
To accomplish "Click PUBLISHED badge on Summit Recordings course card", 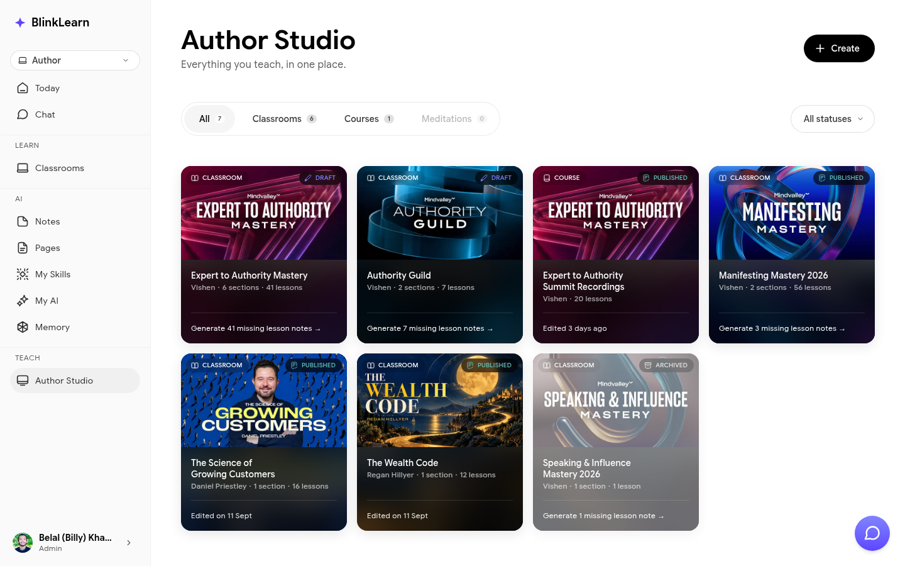I will pyautogui.click(x=666, y=178).
